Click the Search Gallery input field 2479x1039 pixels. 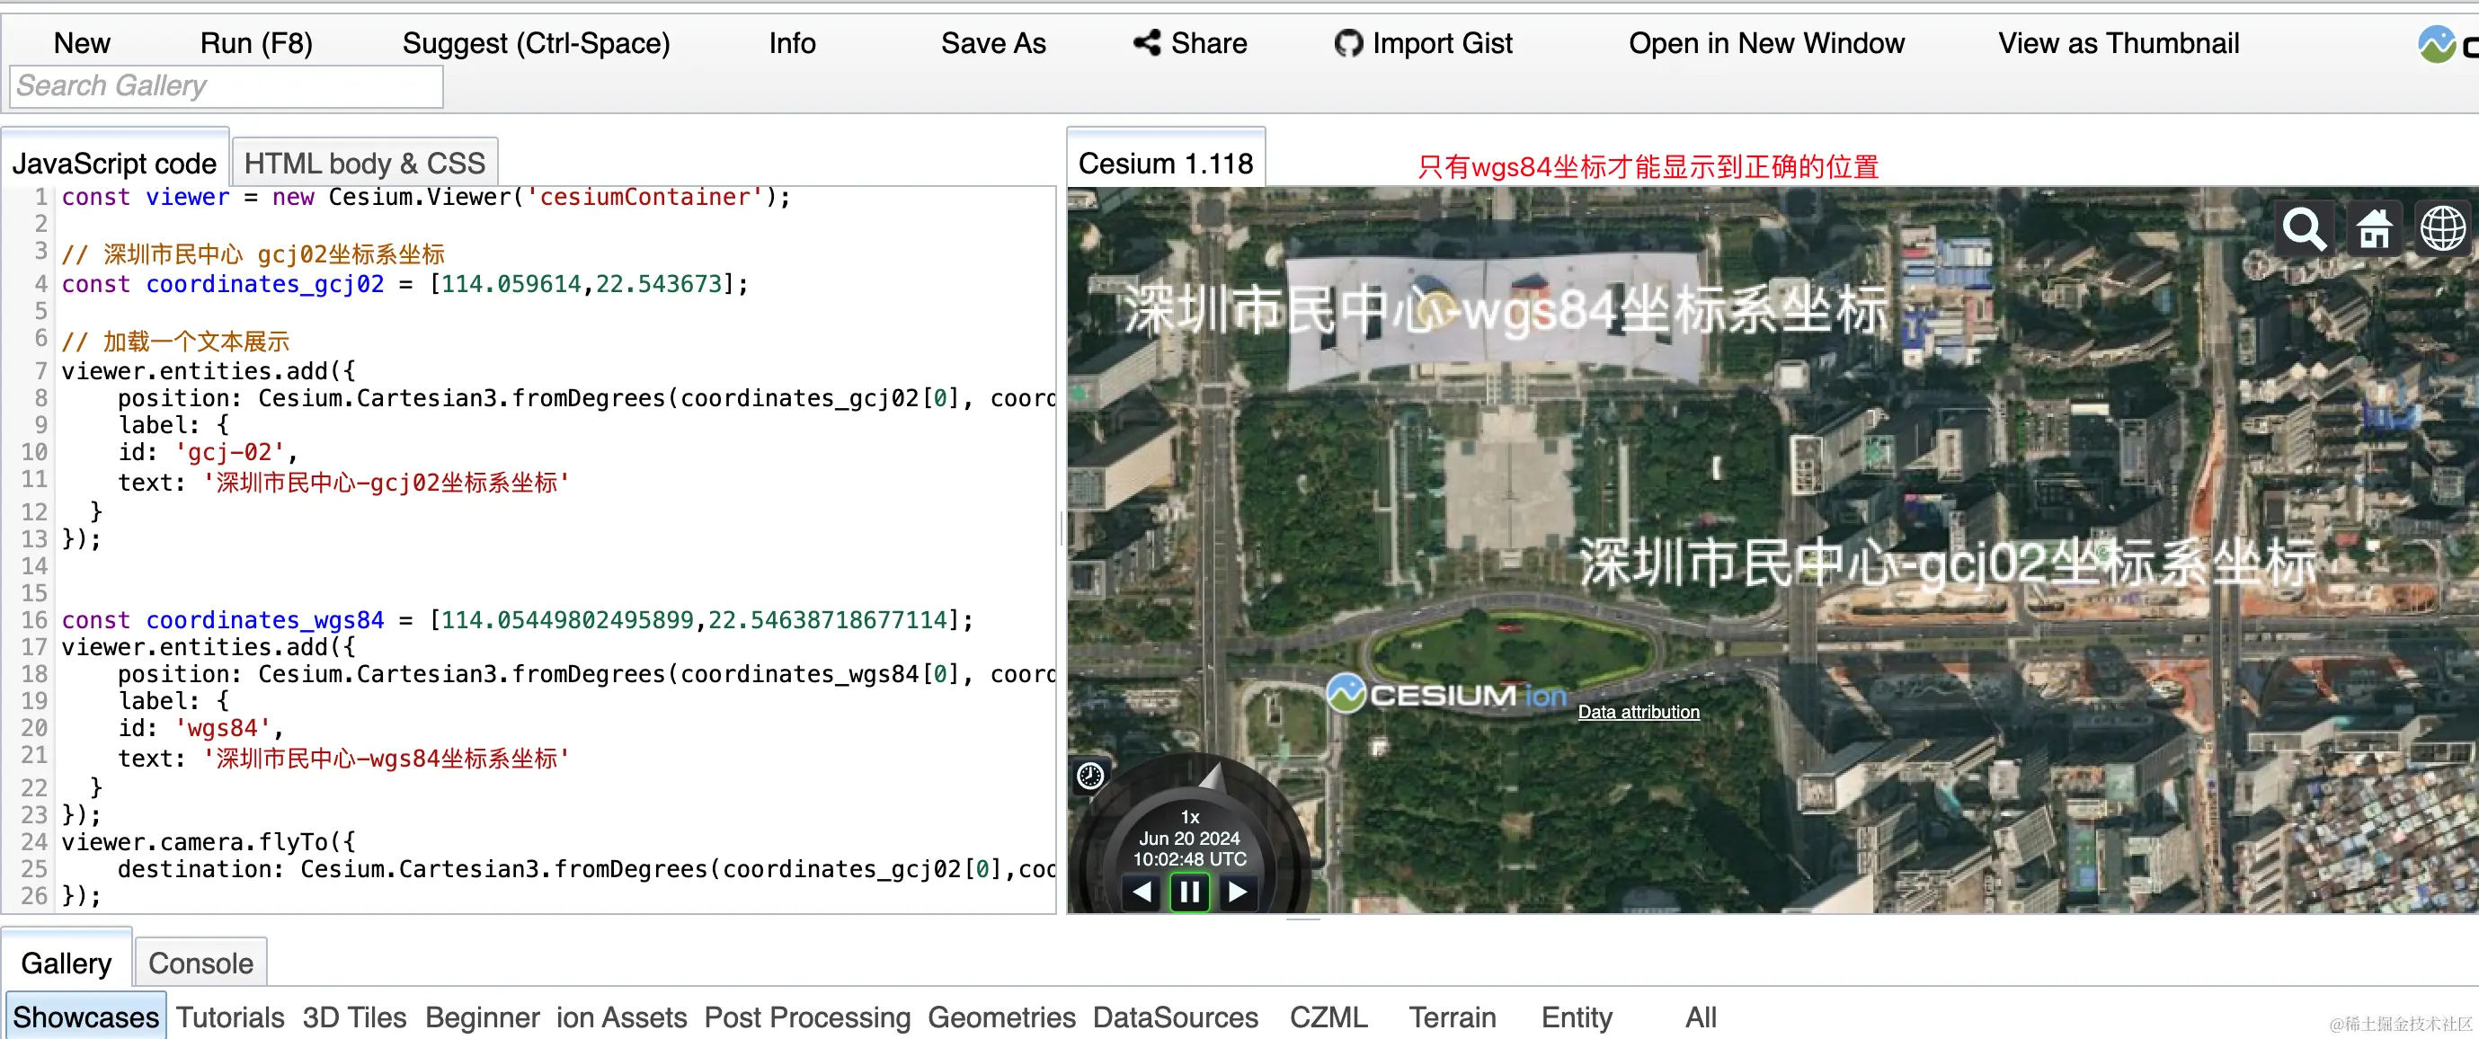(x=227, y=85)
